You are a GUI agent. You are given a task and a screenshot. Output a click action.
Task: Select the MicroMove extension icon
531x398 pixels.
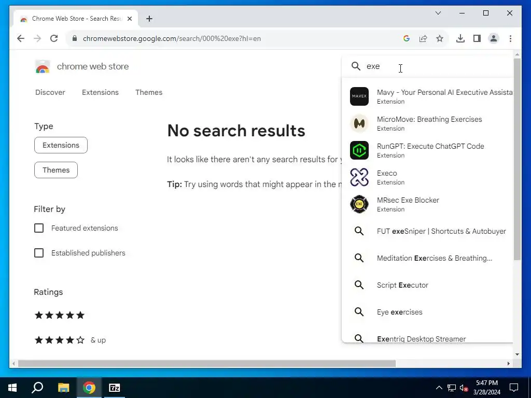click(x=359, y=123)
